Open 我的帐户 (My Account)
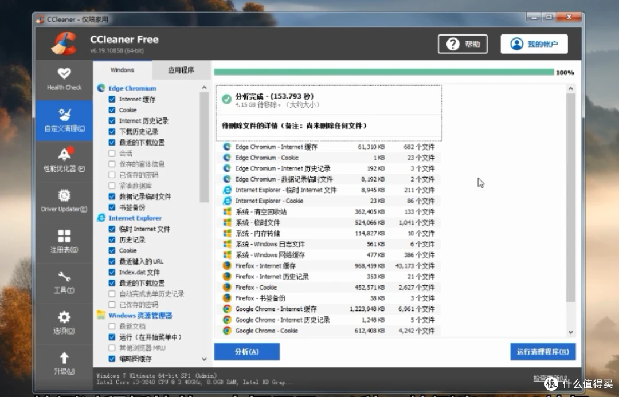The height and width of the screenshot is (397, 619). (x=534, y=44)
